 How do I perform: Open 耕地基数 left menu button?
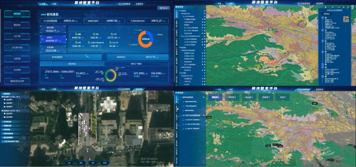[17, 14]
